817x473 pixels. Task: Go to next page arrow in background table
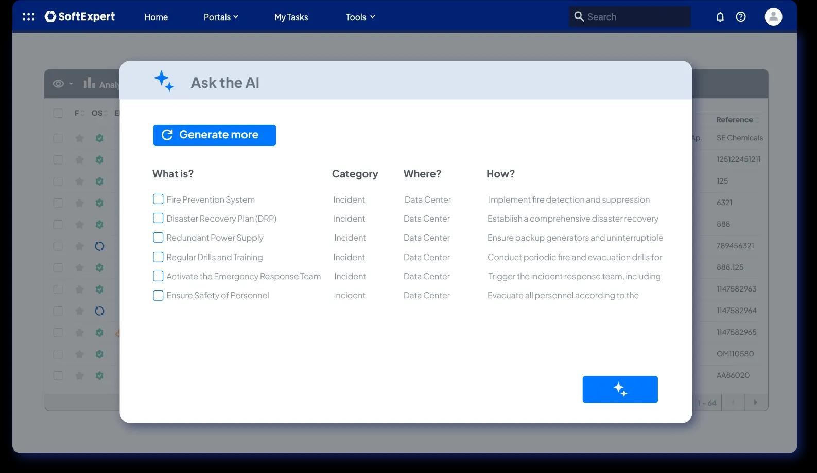[x=755, y=402]
